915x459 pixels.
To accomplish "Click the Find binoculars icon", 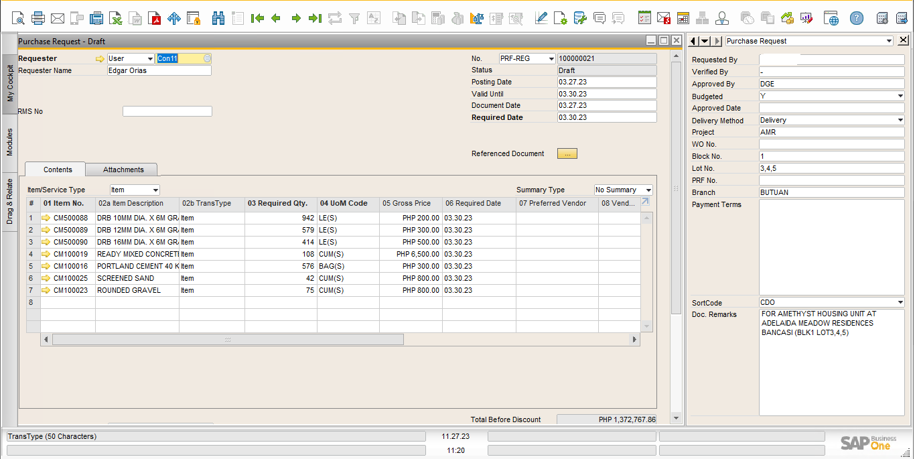I will coord(218,18).
